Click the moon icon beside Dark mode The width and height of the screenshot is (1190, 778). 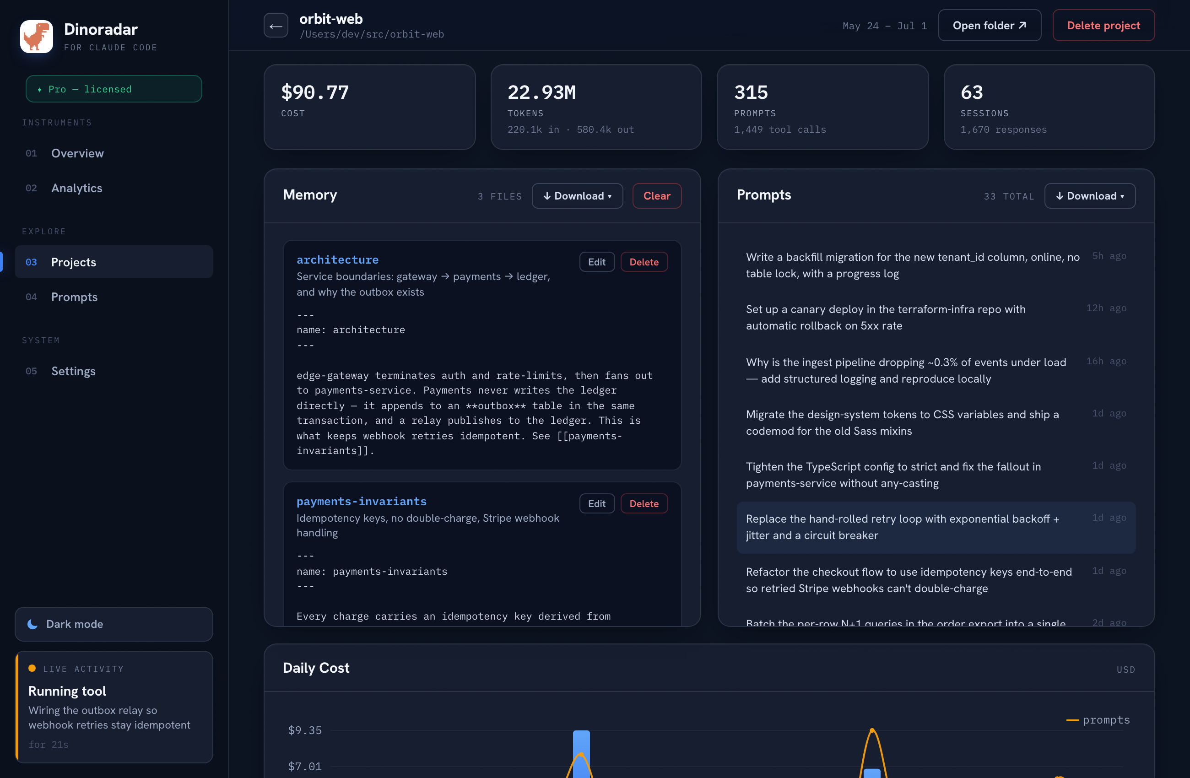point(32,623)
